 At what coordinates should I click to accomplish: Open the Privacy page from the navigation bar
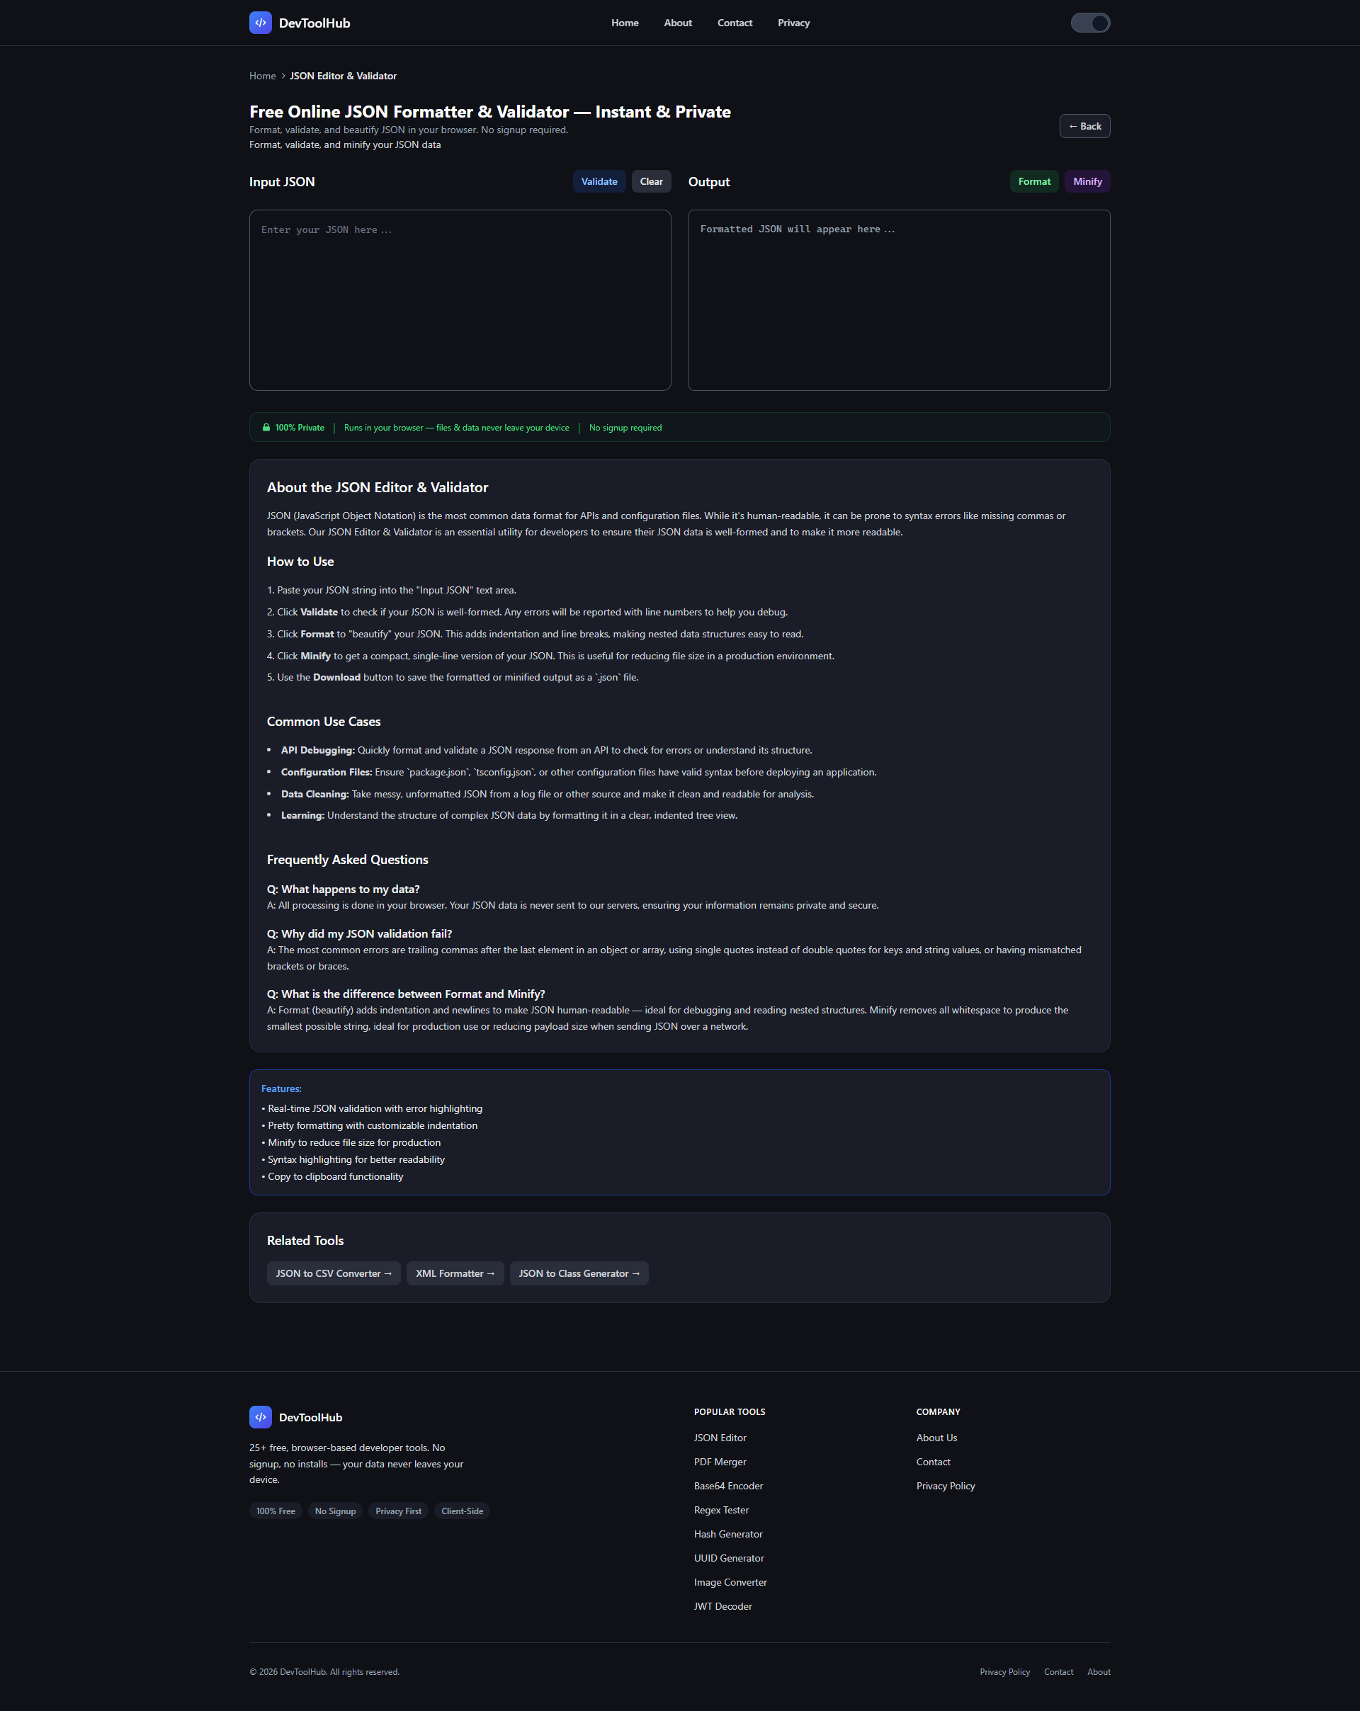tap(793, 22)
